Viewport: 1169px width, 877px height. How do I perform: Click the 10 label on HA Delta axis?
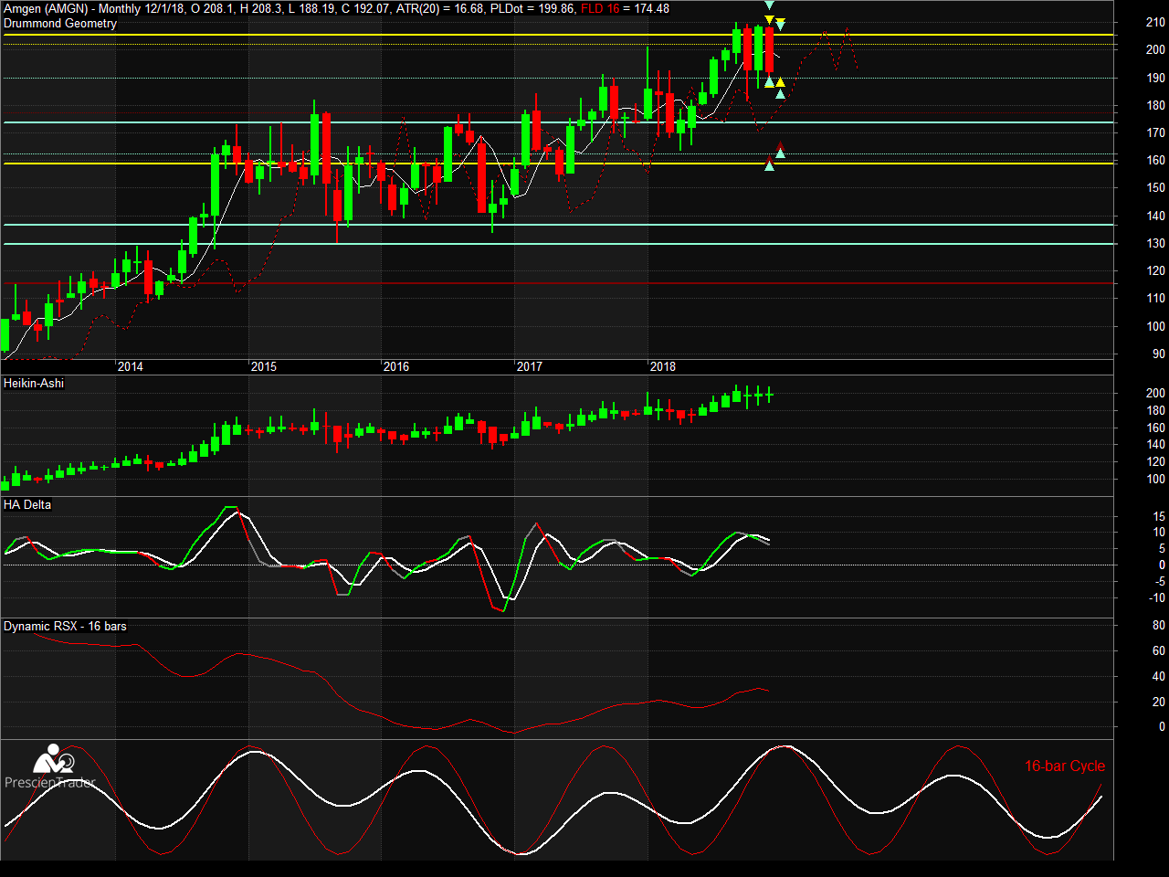coord(1159,532)
